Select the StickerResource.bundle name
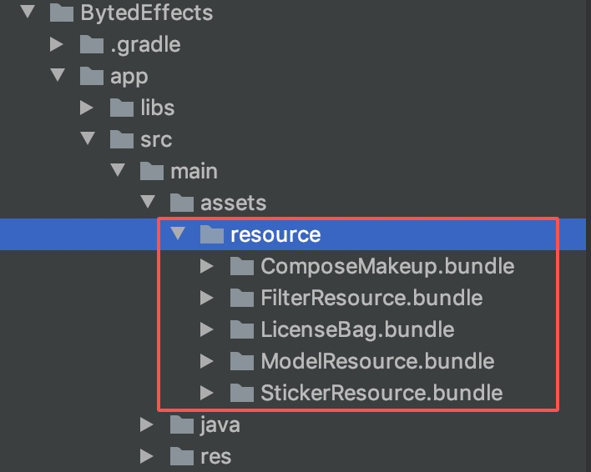Image resolution: width=591 pixels, height=472 pixels. [381, 393]
